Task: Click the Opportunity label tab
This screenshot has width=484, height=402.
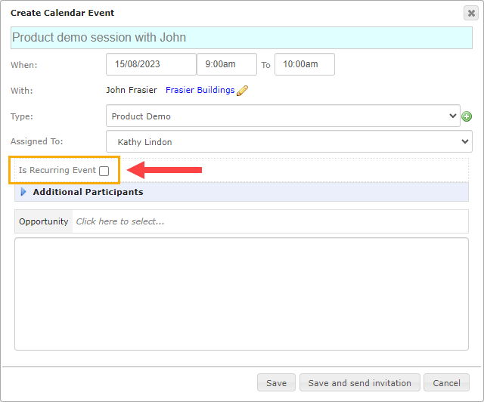Action: pos(44,221)
